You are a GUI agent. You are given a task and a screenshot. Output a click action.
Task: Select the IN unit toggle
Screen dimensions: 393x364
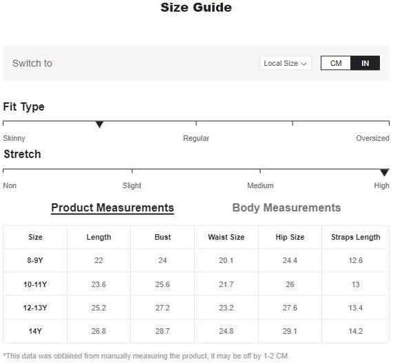pos(365,63)
